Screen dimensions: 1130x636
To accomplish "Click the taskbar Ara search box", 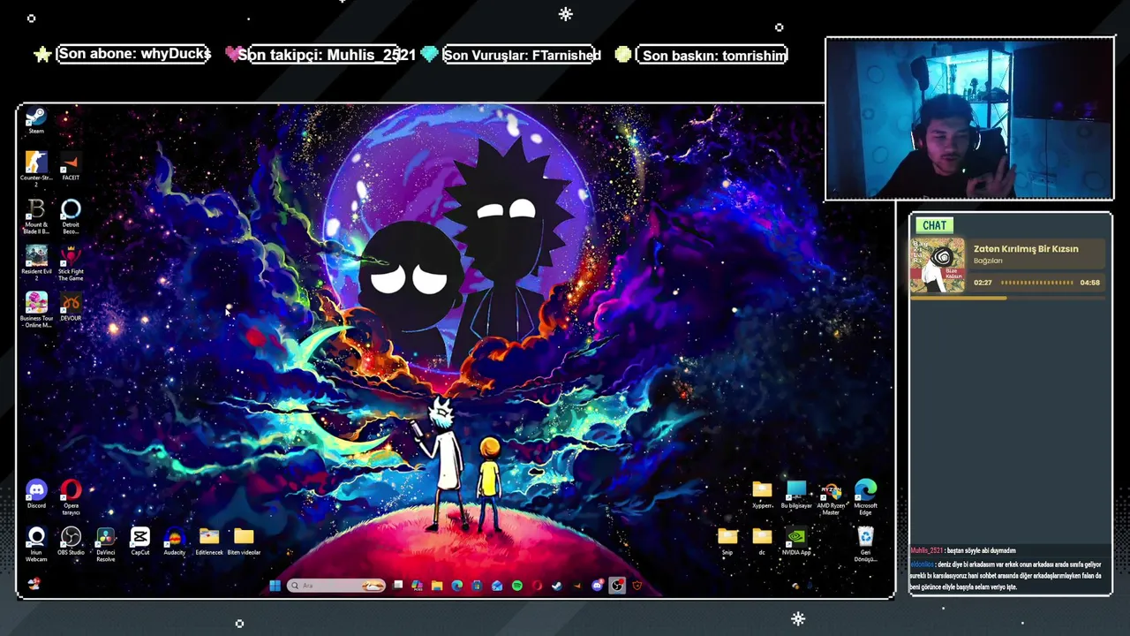I will click(336, 586).
